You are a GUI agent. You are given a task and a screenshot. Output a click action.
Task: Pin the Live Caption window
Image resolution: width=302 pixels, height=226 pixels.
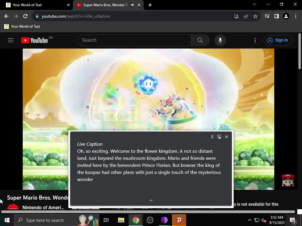(212, 137)
